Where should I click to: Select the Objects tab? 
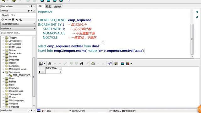5,15
